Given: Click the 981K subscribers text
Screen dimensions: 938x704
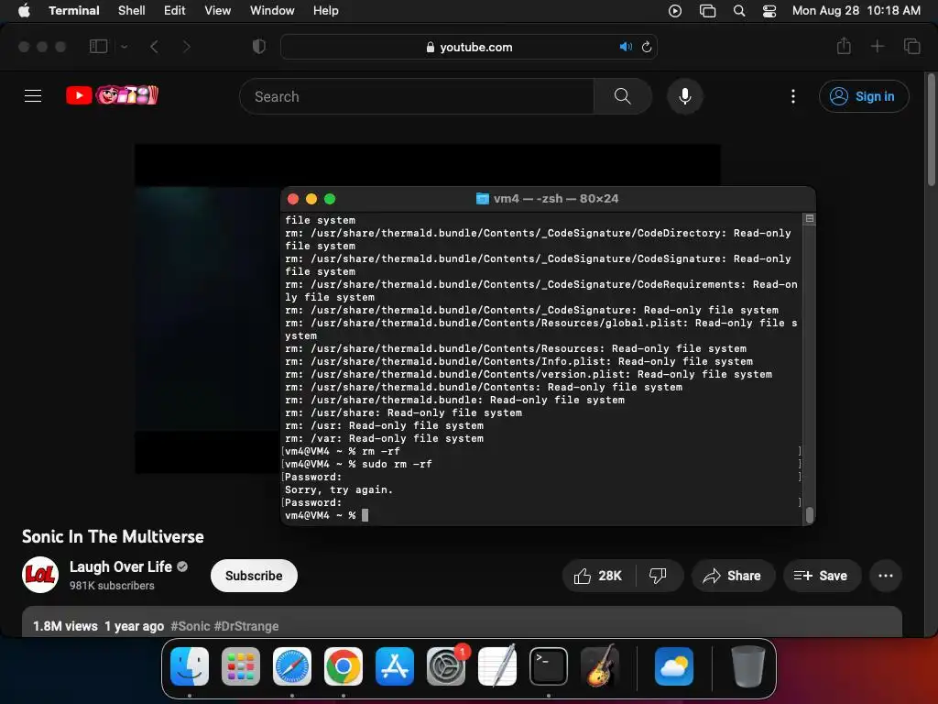Looking at the screenshot, I should tap(112, 586).
